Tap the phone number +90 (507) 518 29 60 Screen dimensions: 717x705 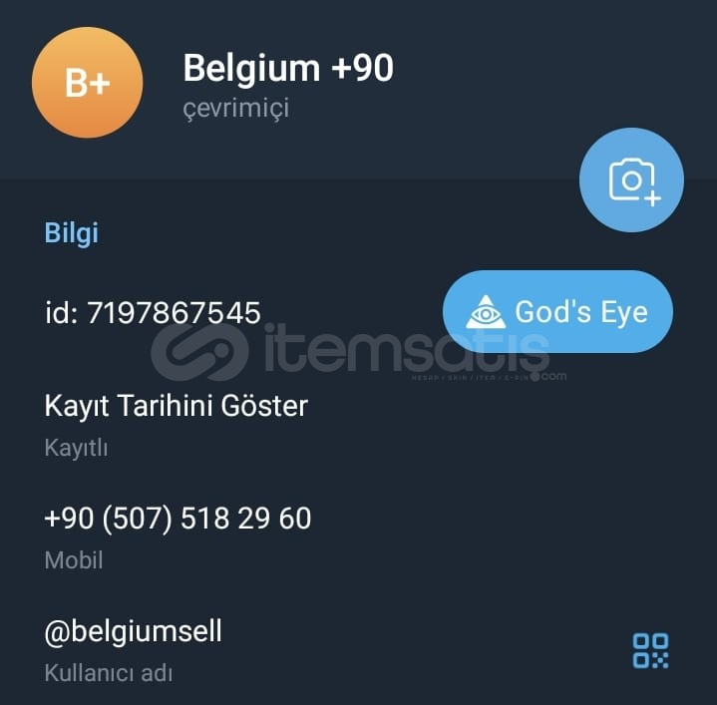(178, 519)
